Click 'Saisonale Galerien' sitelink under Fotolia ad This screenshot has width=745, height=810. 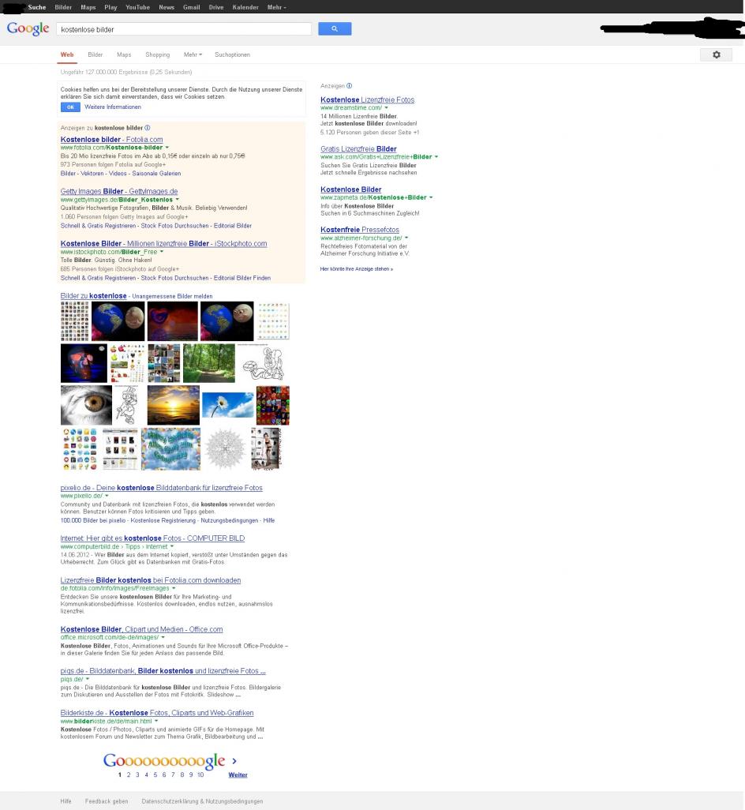(156, 174)
